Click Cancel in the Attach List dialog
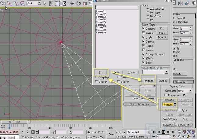197x139 pixels. point(163,81)
